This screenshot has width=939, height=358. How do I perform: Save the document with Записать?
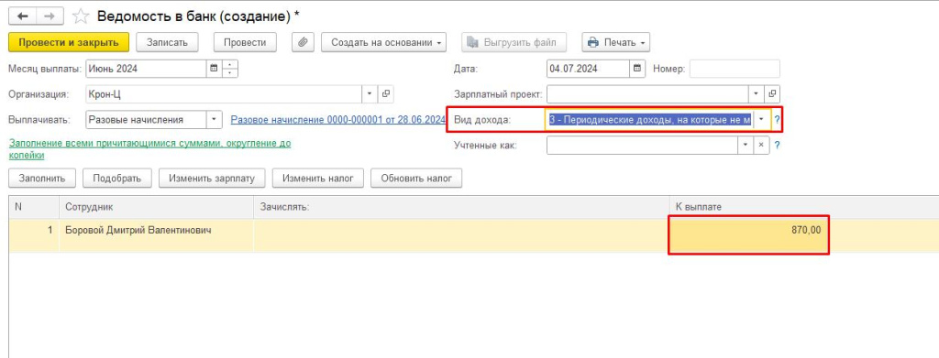pyautogui.click(x=168, y=42)
